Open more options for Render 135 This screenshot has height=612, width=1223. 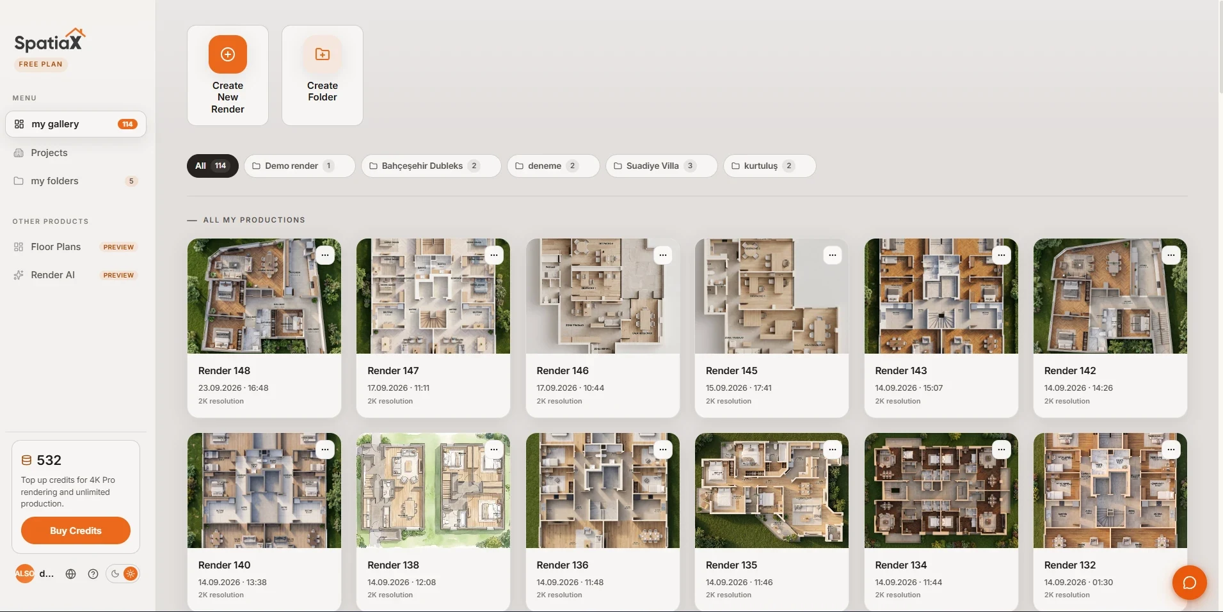point(833,450)
